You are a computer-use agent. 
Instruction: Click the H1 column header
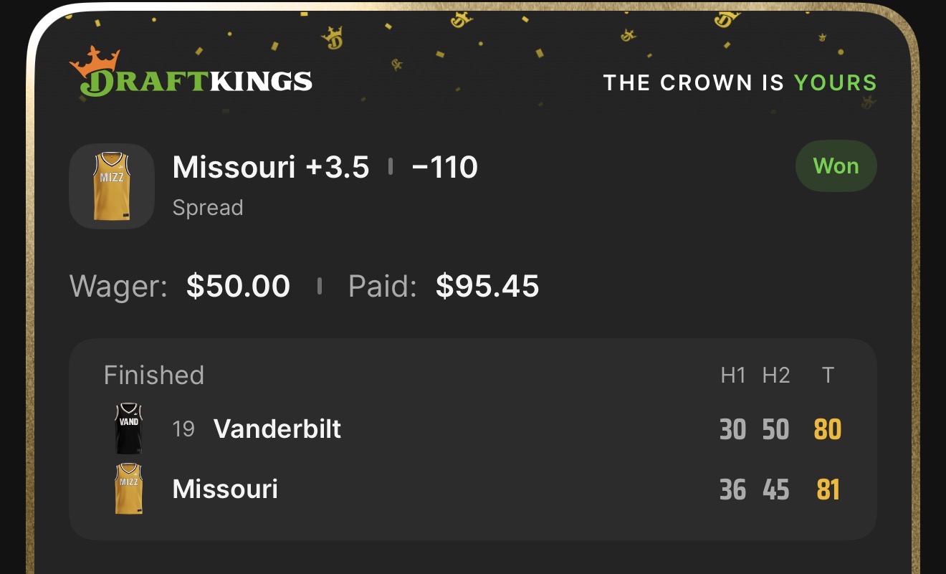click(x=733, y=376)
